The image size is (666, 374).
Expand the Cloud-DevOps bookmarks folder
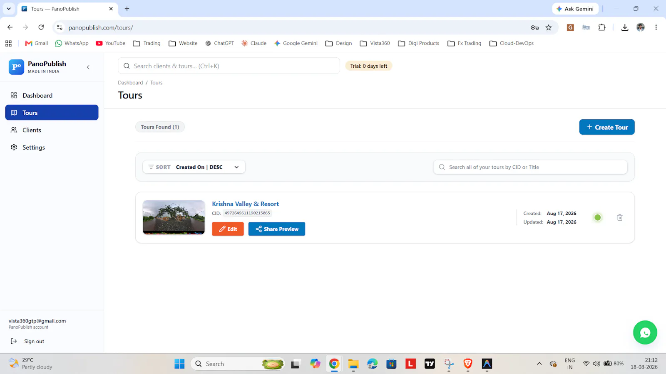tap(512, 43)
